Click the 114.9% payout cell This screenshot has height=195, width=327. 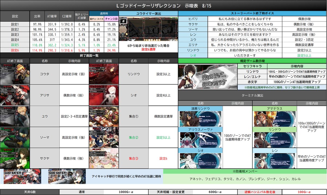[x=37, y=50]
